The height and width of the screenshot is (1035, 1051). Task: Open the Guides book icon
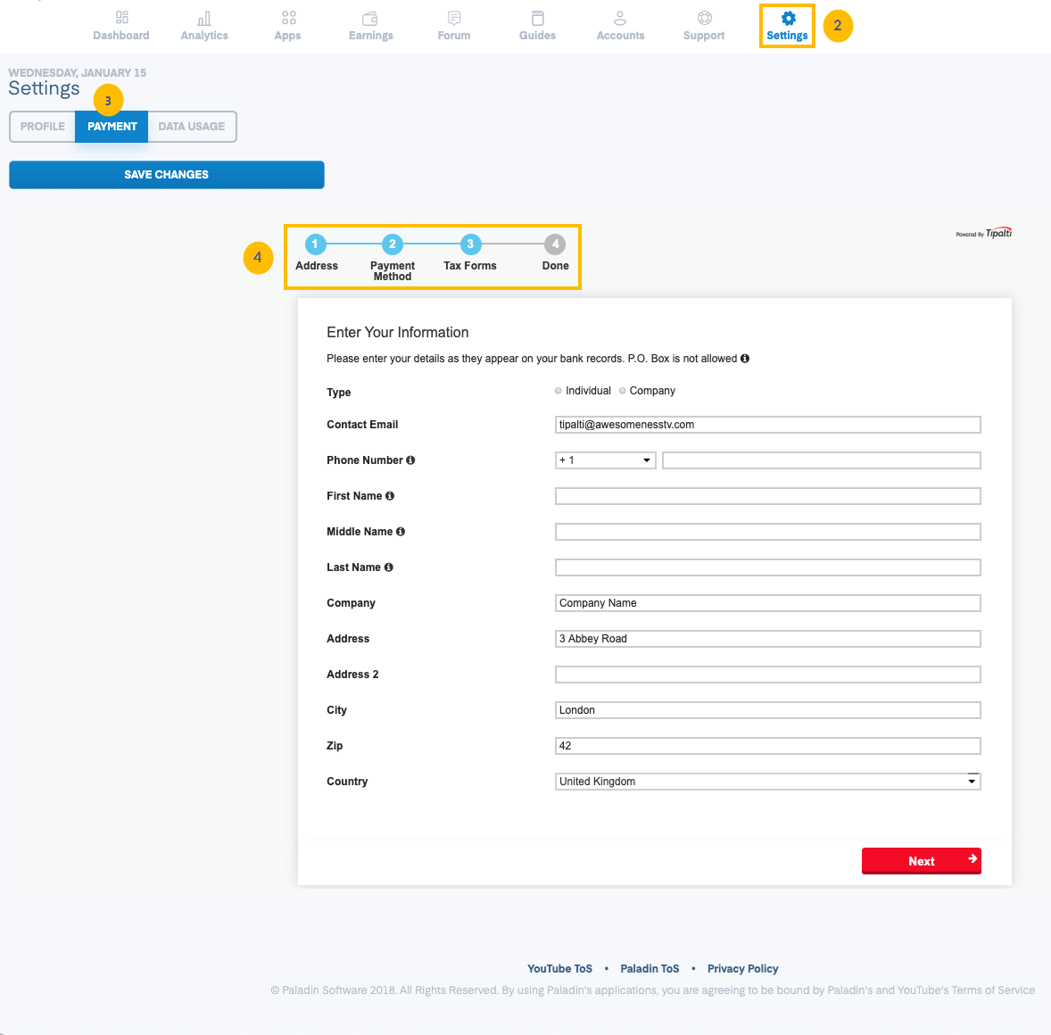tap(537, 18)
